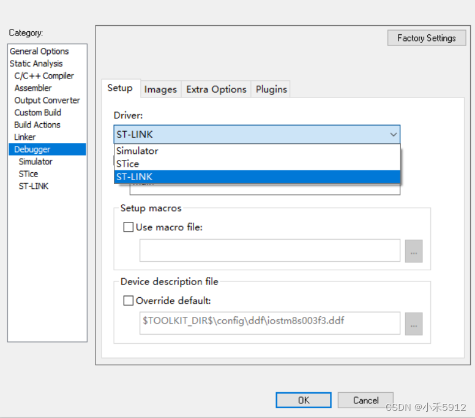Enable Use macro file checkbox
Viewport: 475px width, 418px height.
coord(128,227)
